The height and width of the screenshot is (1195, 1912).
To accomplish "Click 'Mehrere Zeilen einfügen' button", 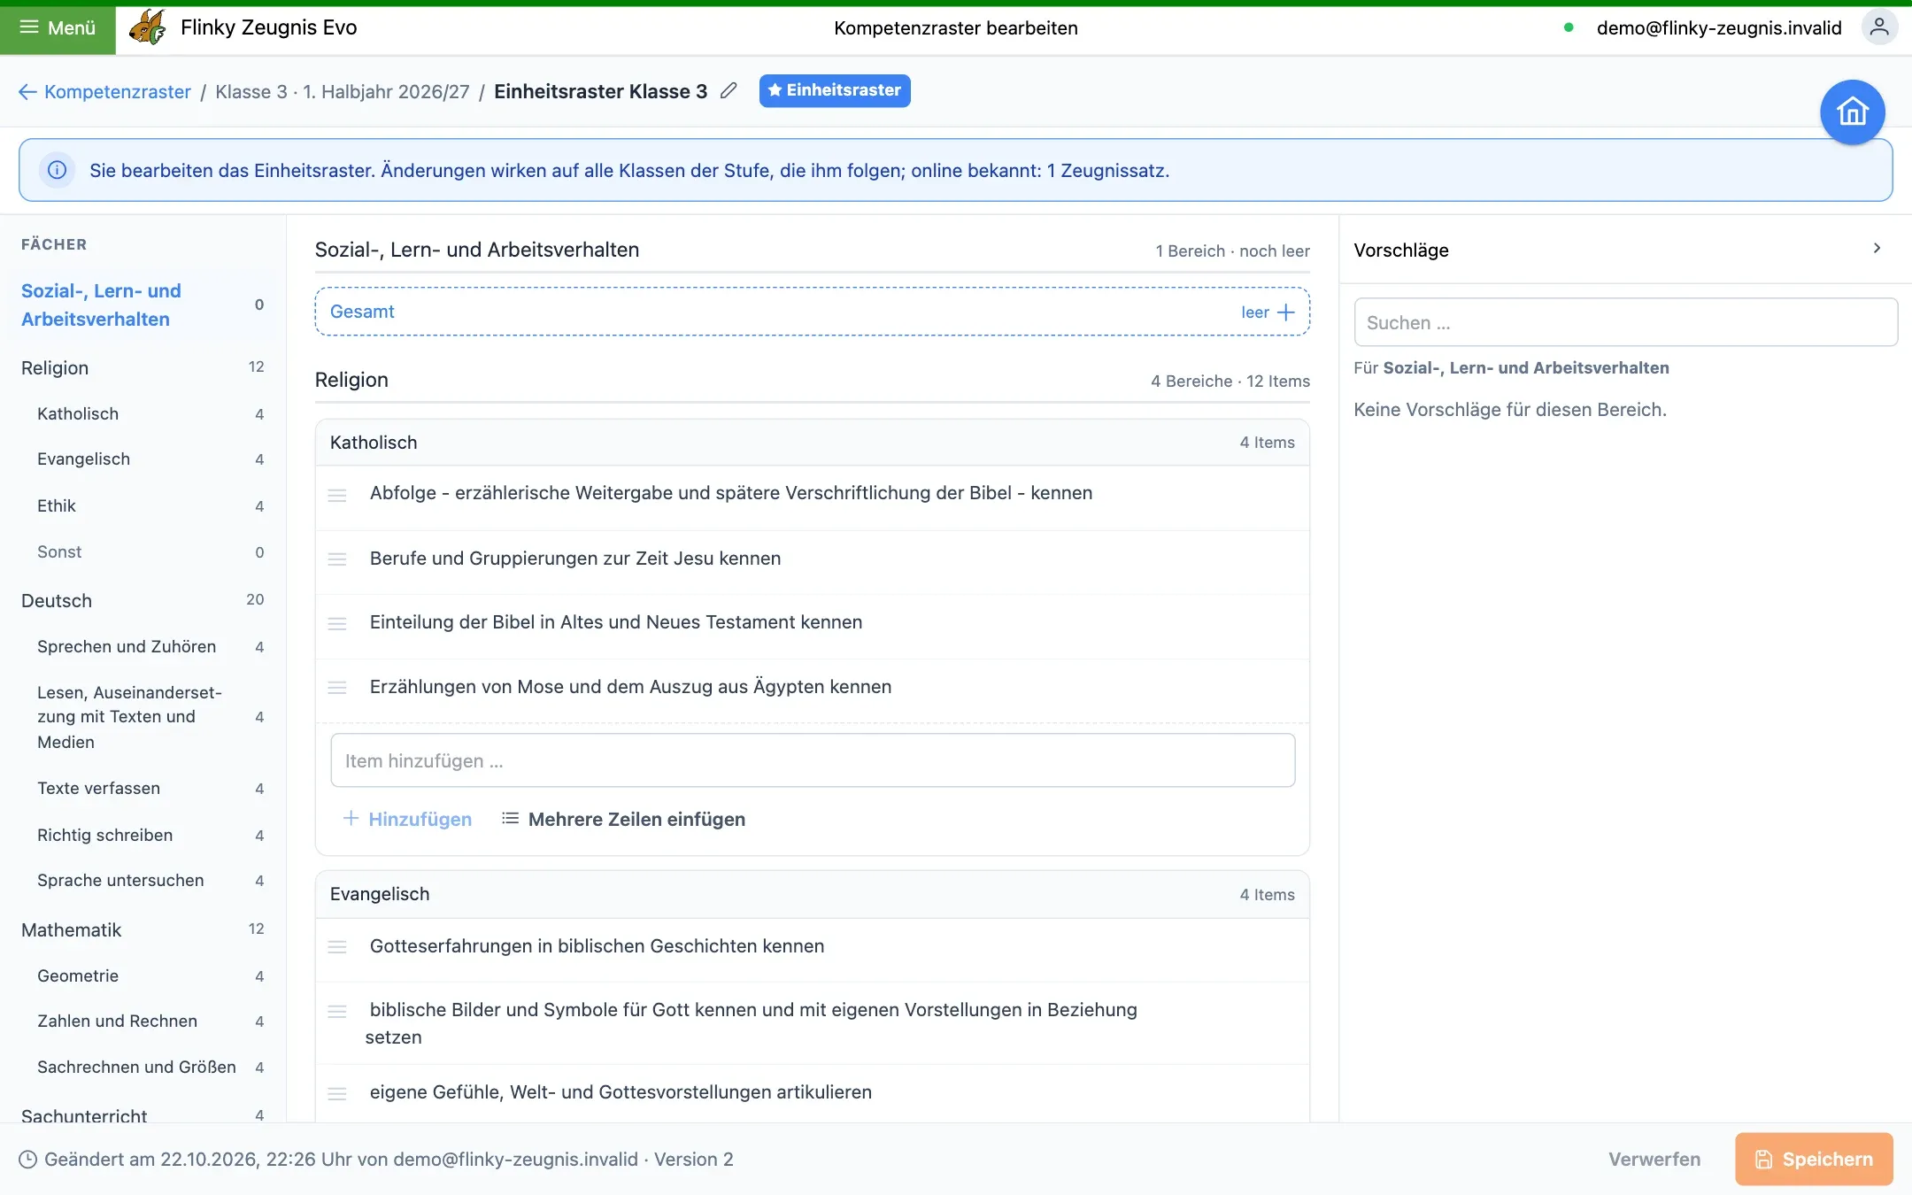I will point(623,819).
